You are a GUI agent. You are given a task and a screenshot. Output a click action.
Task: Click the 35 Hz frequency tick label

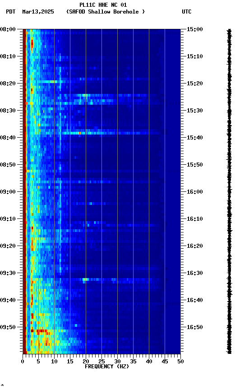(x=133, y=362)
